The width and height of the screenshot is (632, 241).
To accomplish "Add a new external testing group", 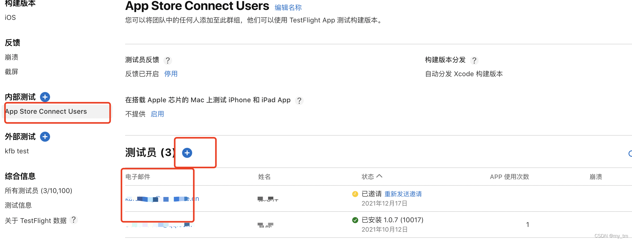I will tap(45, 137).
